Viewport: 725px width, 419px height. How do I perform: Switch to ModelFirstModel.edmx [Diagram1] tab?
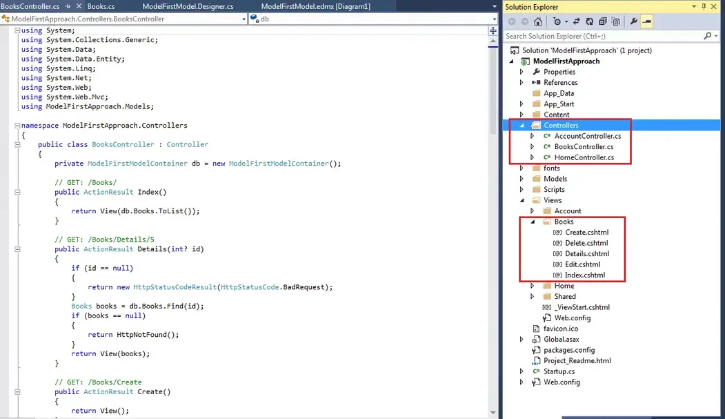(x=316, y=6)
